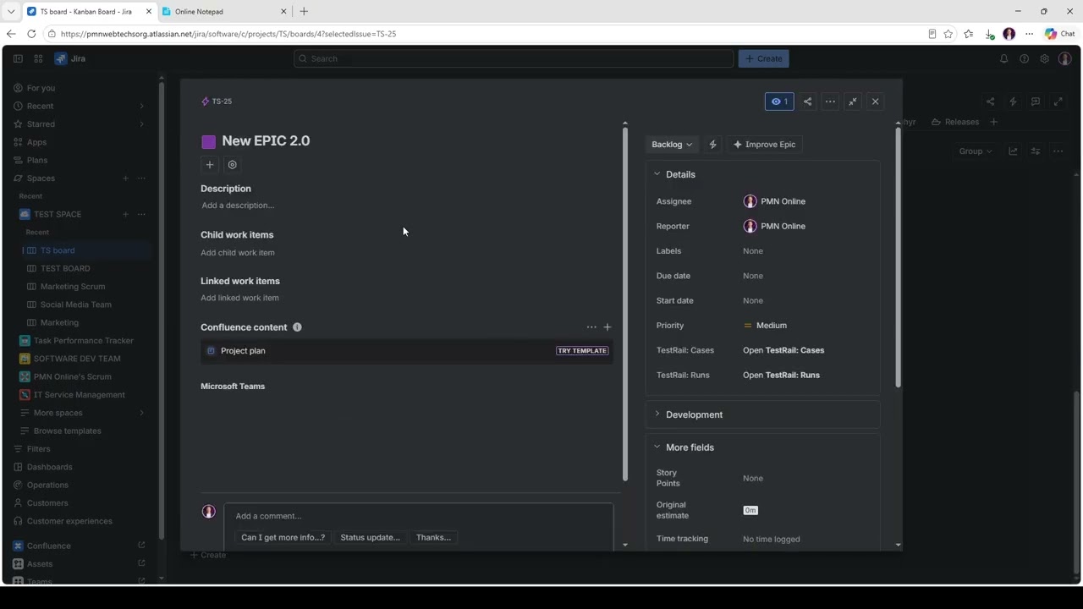1083x609 pixels.
Task: Click the share icon in TS-25 dialog
Action: click(807, 101)
